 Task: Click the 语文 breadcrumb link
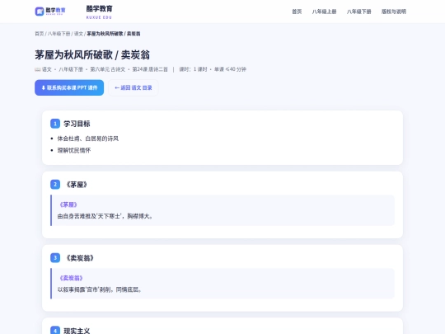(x=78, y=34)
